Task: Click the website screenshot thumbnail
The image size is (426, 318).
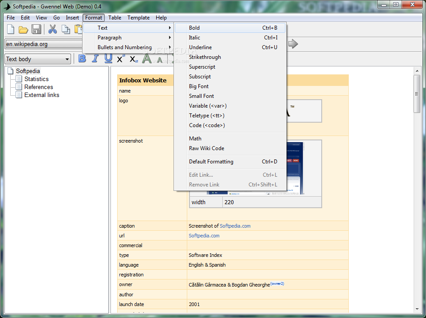Action: point(295,168)
